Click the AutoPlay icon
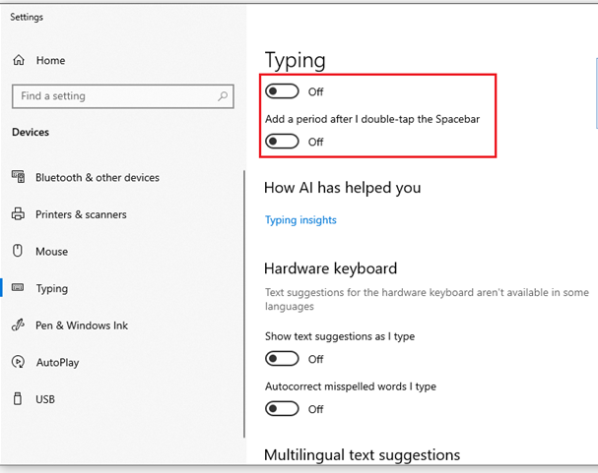Image resolution: width=598 pixels, height=473 pixels. coord(18,362)
